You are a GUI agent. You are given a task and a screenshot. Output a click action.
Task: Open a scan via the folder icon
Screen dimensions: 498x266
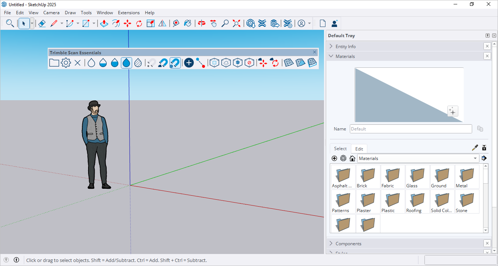[x=54, y=62]
